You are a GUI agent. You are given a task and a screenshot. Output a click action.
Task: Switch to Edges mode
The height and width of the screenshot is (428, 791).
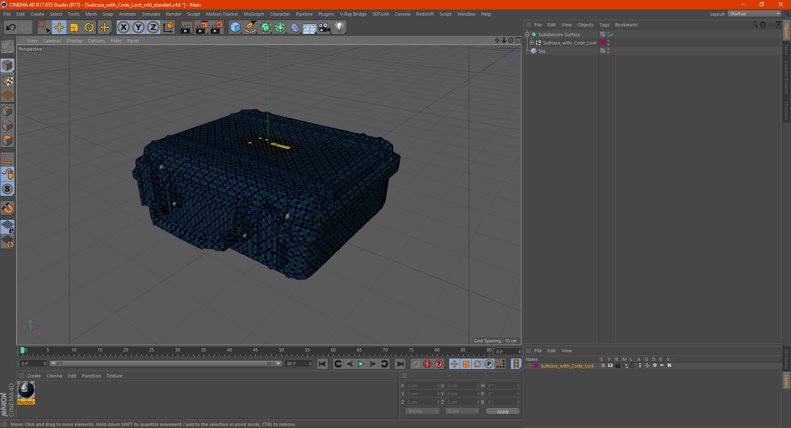pyautogui.click(x=7, y=126)
